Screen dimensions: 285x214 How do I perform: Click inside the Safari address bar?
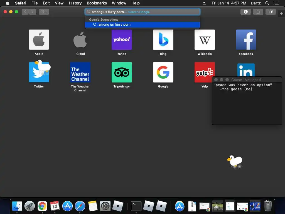142,12
